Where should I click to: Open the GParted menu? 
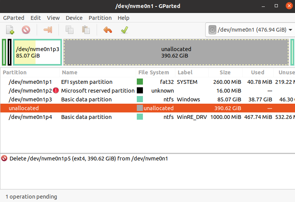[14, 18]
